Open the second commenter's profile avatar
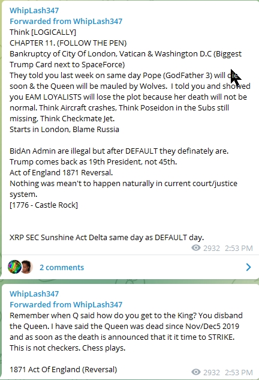 pyautogui.click(x=27, y=267)
